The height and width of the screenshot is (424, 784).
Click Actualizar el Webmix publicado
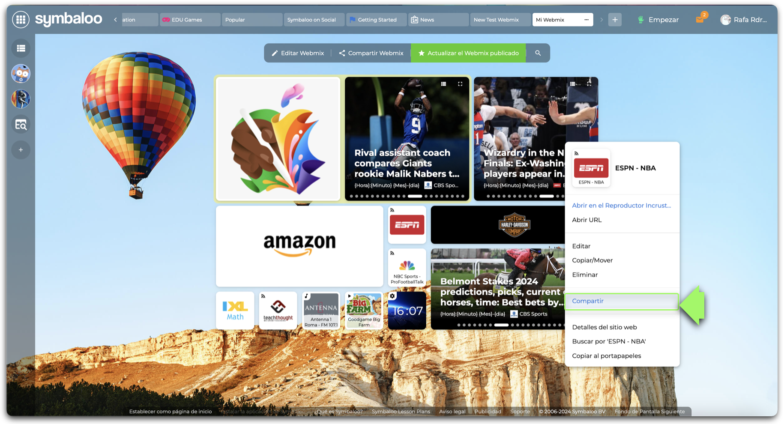click(468, 53)
